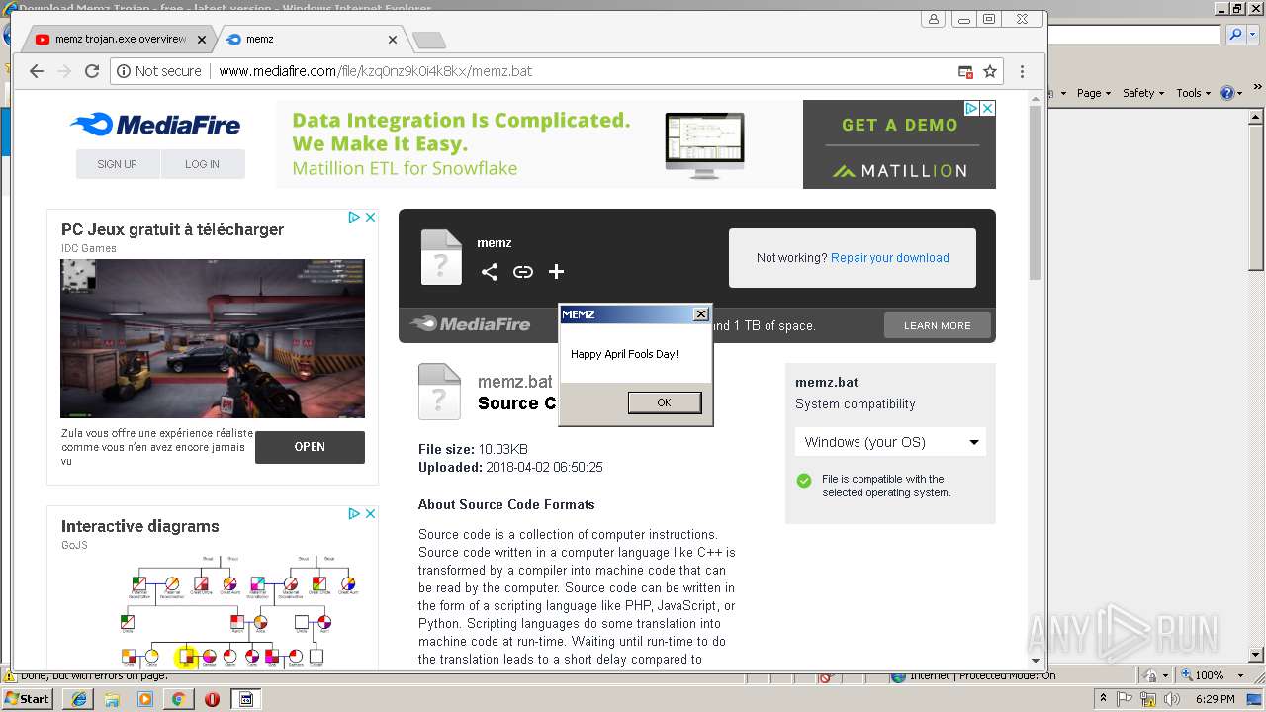Open the Chrome profile button
1266x712 pixels.
pos(934,19)
